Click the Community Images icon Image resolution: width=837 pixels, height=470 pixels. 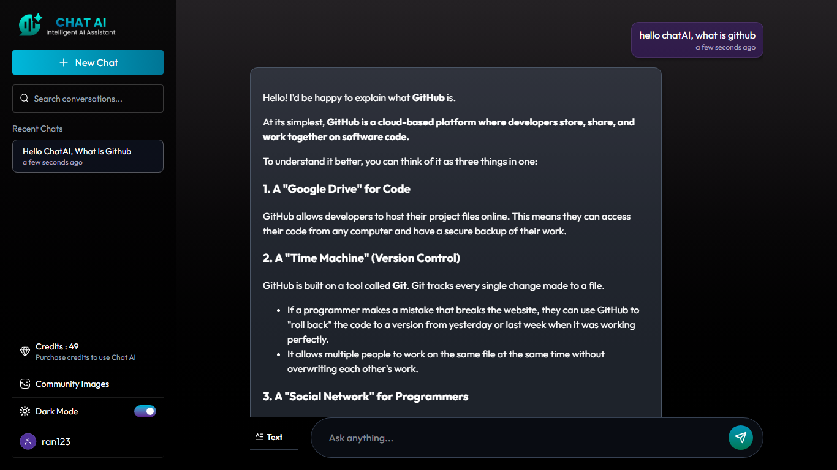25,384
